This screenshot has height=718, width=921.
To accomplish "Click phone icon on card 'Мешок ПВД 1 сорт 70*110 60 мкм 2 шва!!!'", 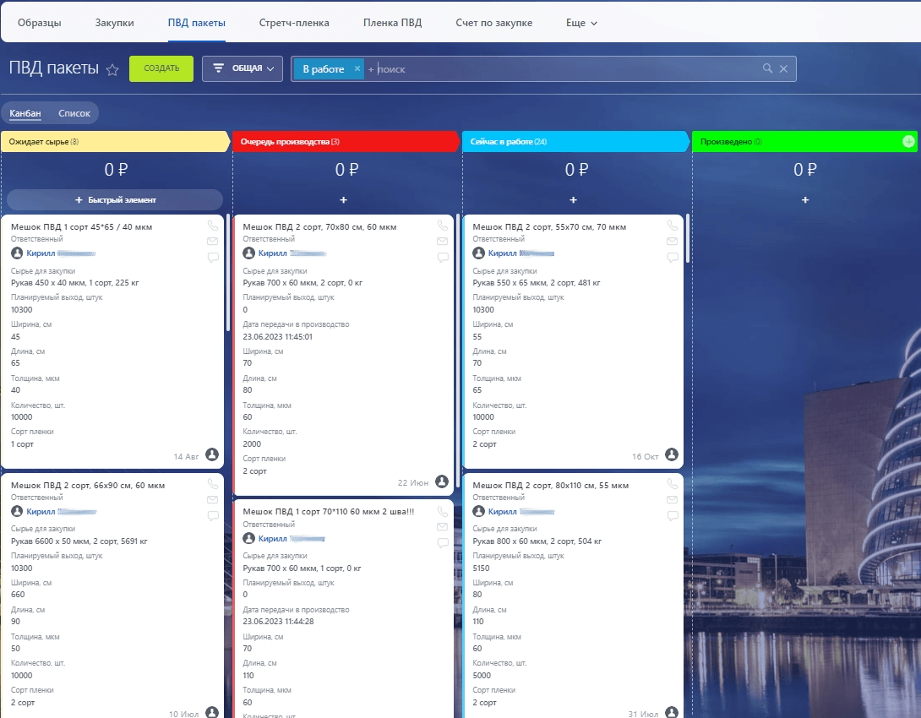I will pyautogui.click(x=442, y=511).
